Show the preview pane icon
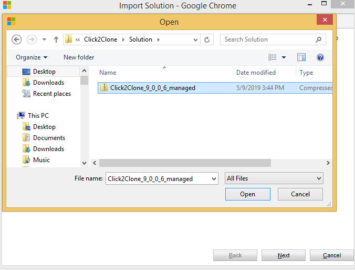This screenshot has width=355, height=270. pyautogui.click(x=301, y=57)
